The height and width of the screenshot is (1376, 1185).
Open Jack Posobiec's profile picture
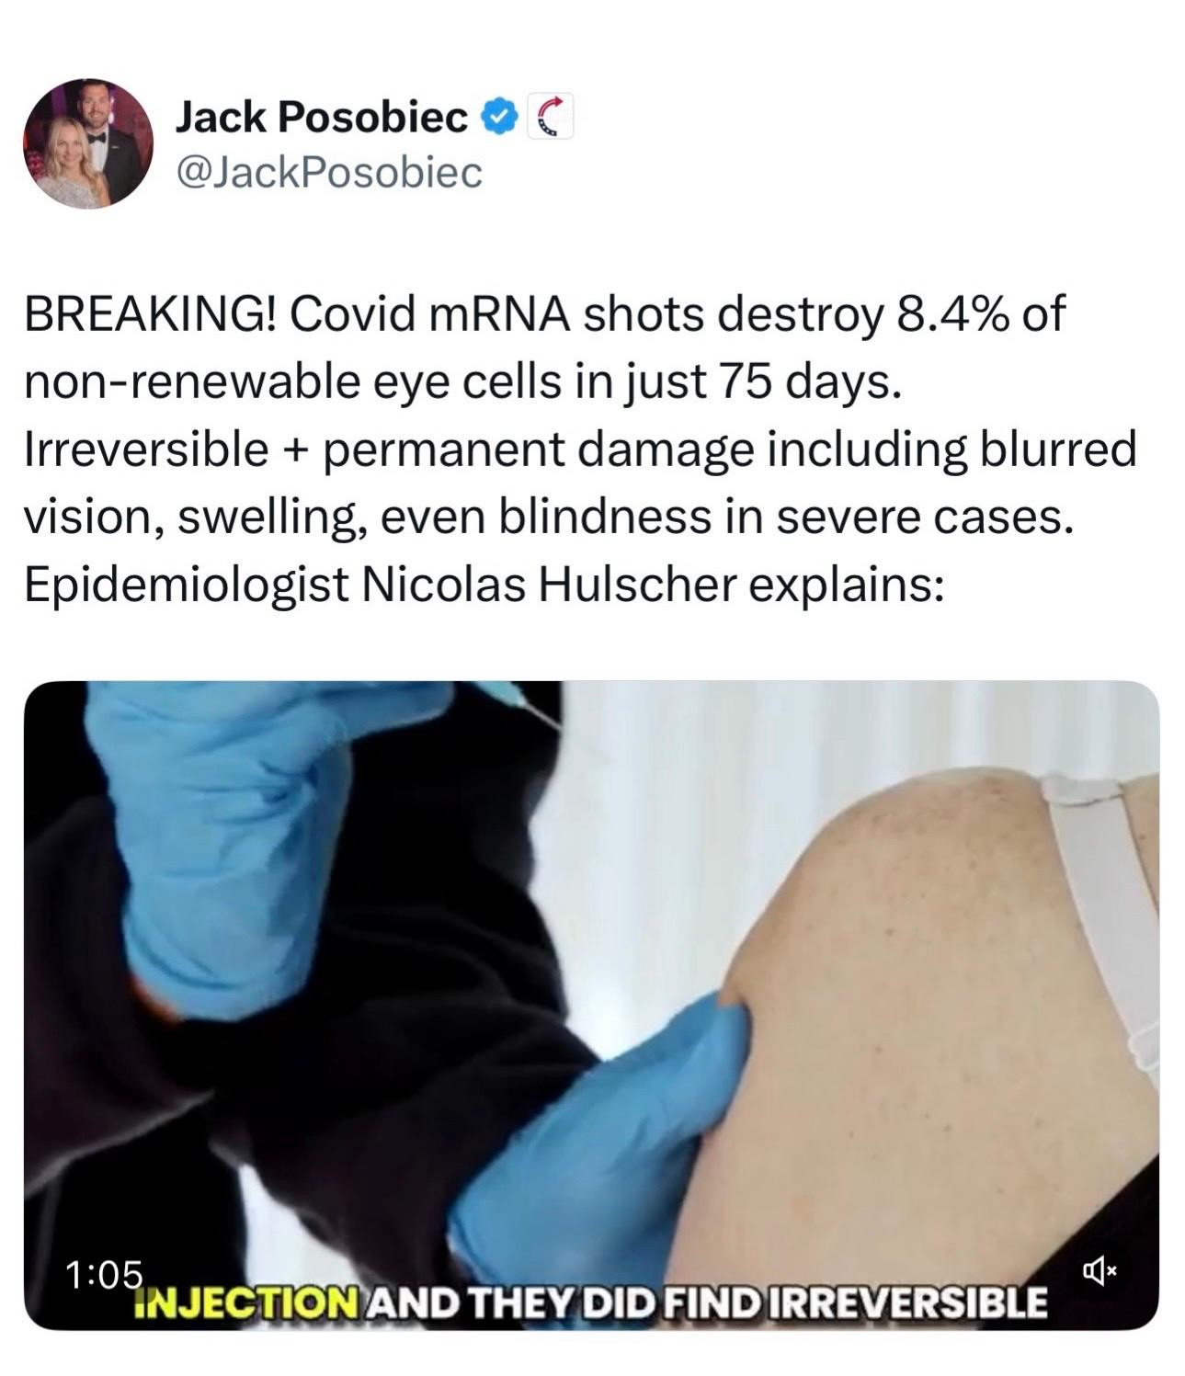tap(88, 143)
